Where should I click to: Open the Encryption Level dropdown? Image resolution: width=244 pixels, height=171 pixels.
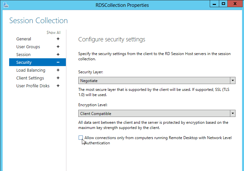pyautogui.click(x=154, y=113)
